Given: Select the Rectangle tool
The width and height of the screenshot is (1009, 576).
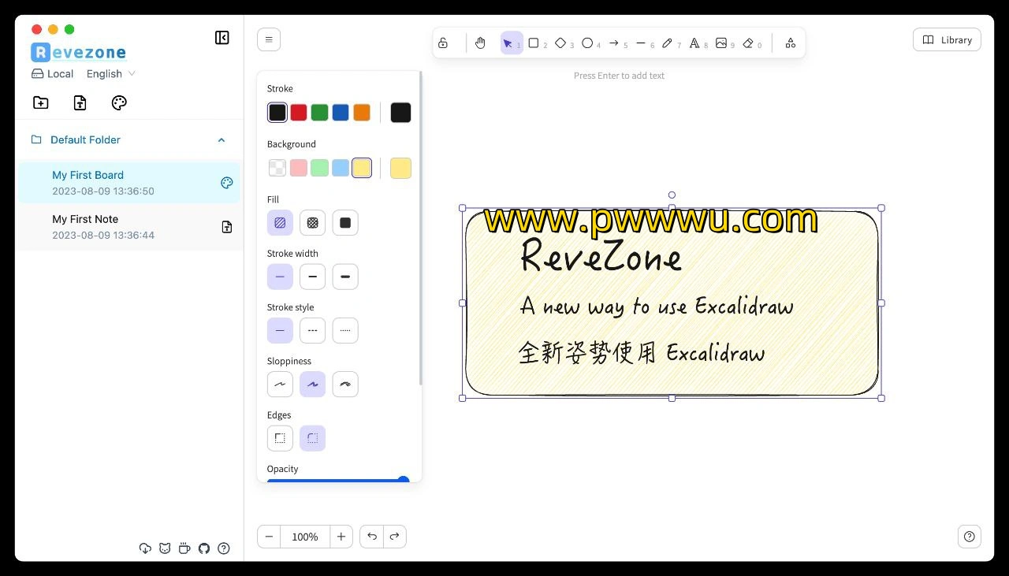Looking at the screenshot, I should coord(538,43).
